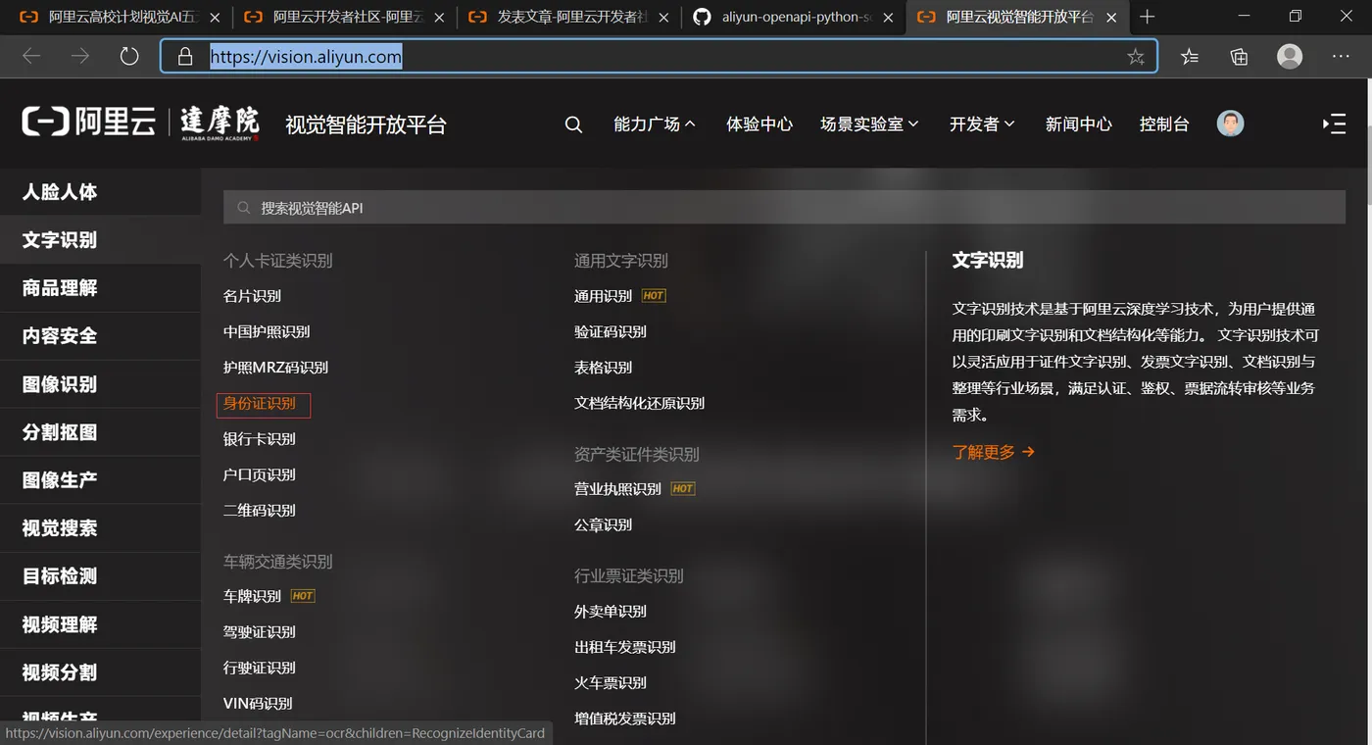Bookmark the page with the star icon
The width and height of the screenshot is (1372, 745).
click(x=1136, y=57)
